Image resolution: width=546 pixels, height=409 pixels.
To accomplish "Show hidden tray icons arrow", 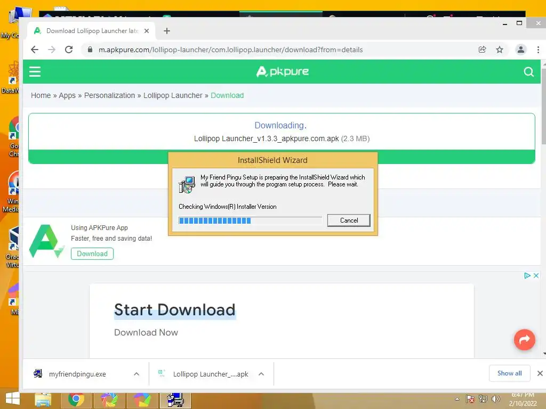I will 457,399.
